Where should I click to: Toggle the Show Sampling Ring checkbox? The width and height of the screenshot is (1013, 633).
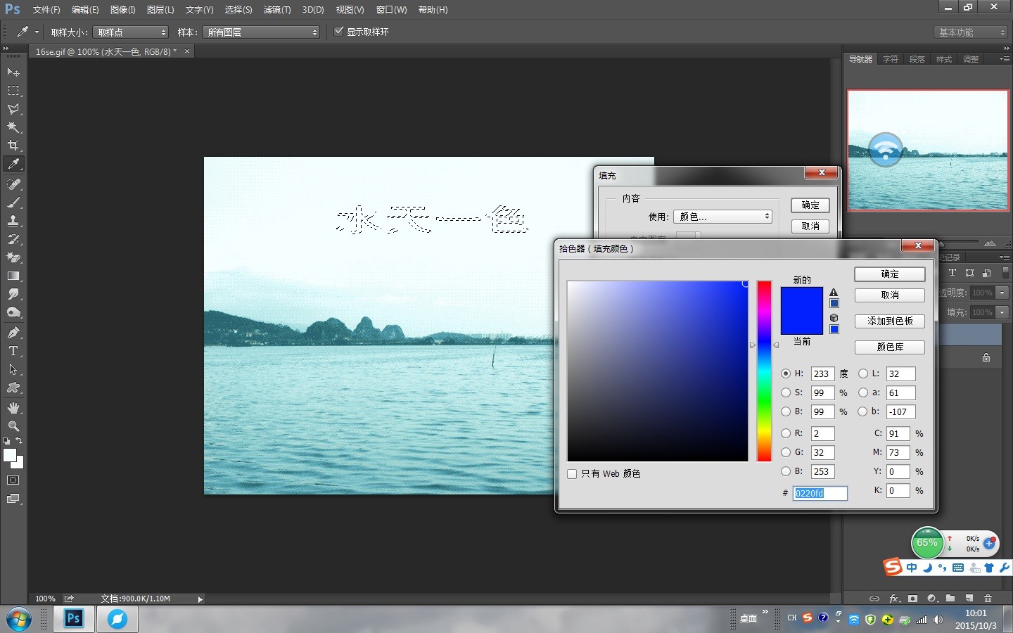coord(339,32)
